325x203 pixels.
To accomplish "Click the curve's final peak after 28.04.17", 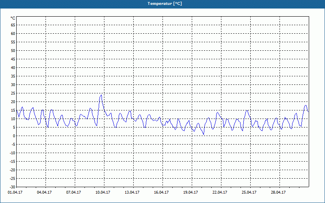I will (x=306, y=106).
